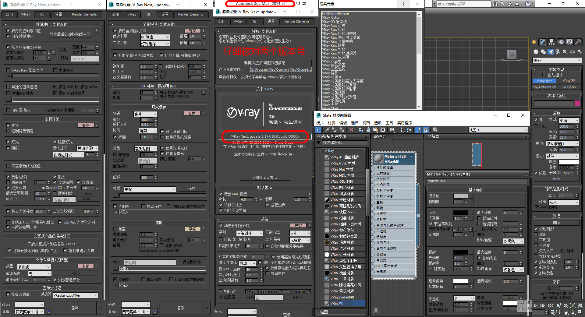This screenshot has width=585, height=317.
Task: Click 开始交互式产品级渲染 (IPR) button
Action: coord(52,244)
